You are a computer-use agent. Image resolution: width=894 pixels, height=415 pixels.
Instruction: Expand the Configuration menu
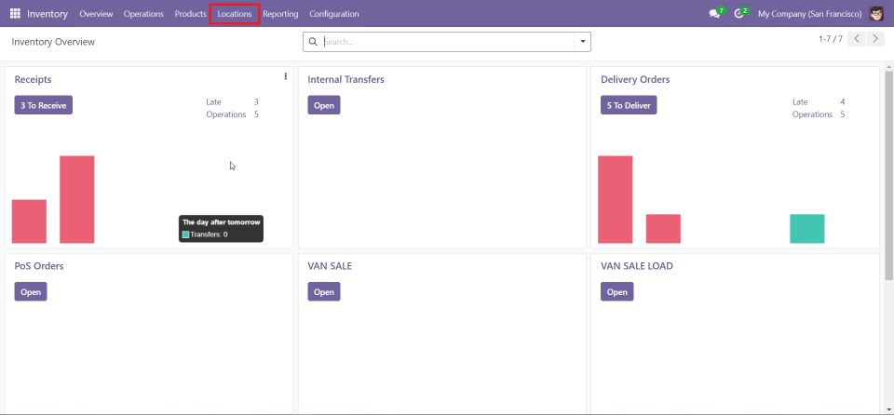point(333,14)
